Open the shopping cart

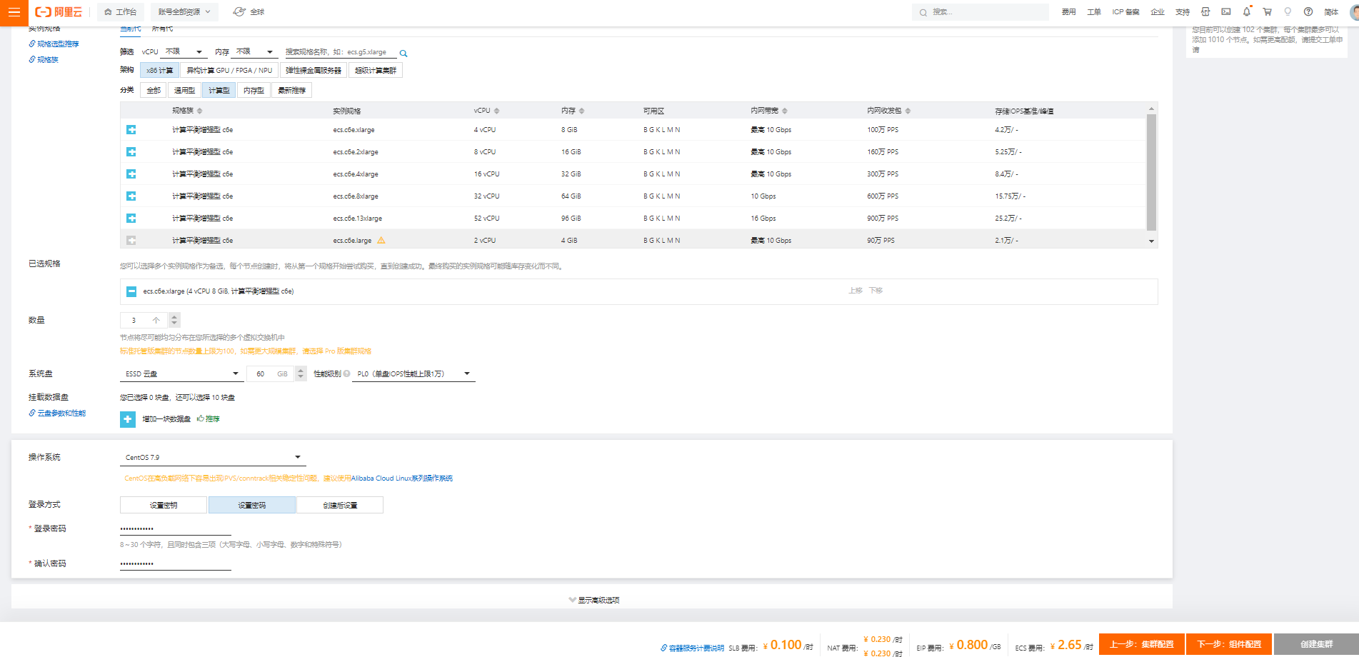tap(1268, 12)
